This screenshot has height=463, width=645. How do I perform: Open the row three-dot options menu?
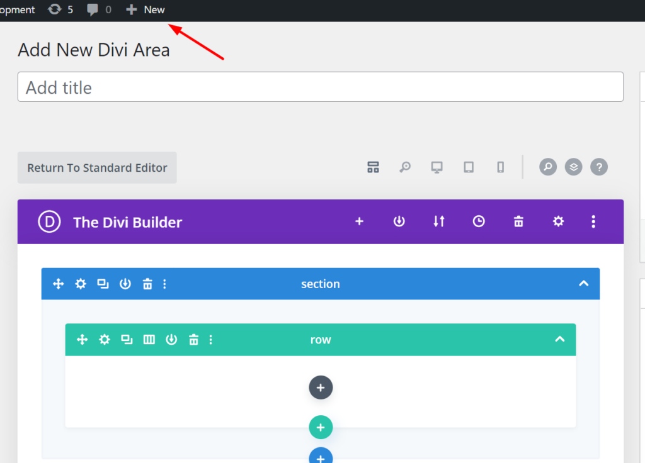(x=210, y=340)
